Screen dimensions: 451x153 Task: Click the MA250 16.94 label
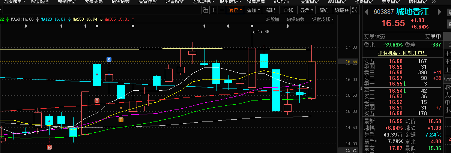[85, 19]
